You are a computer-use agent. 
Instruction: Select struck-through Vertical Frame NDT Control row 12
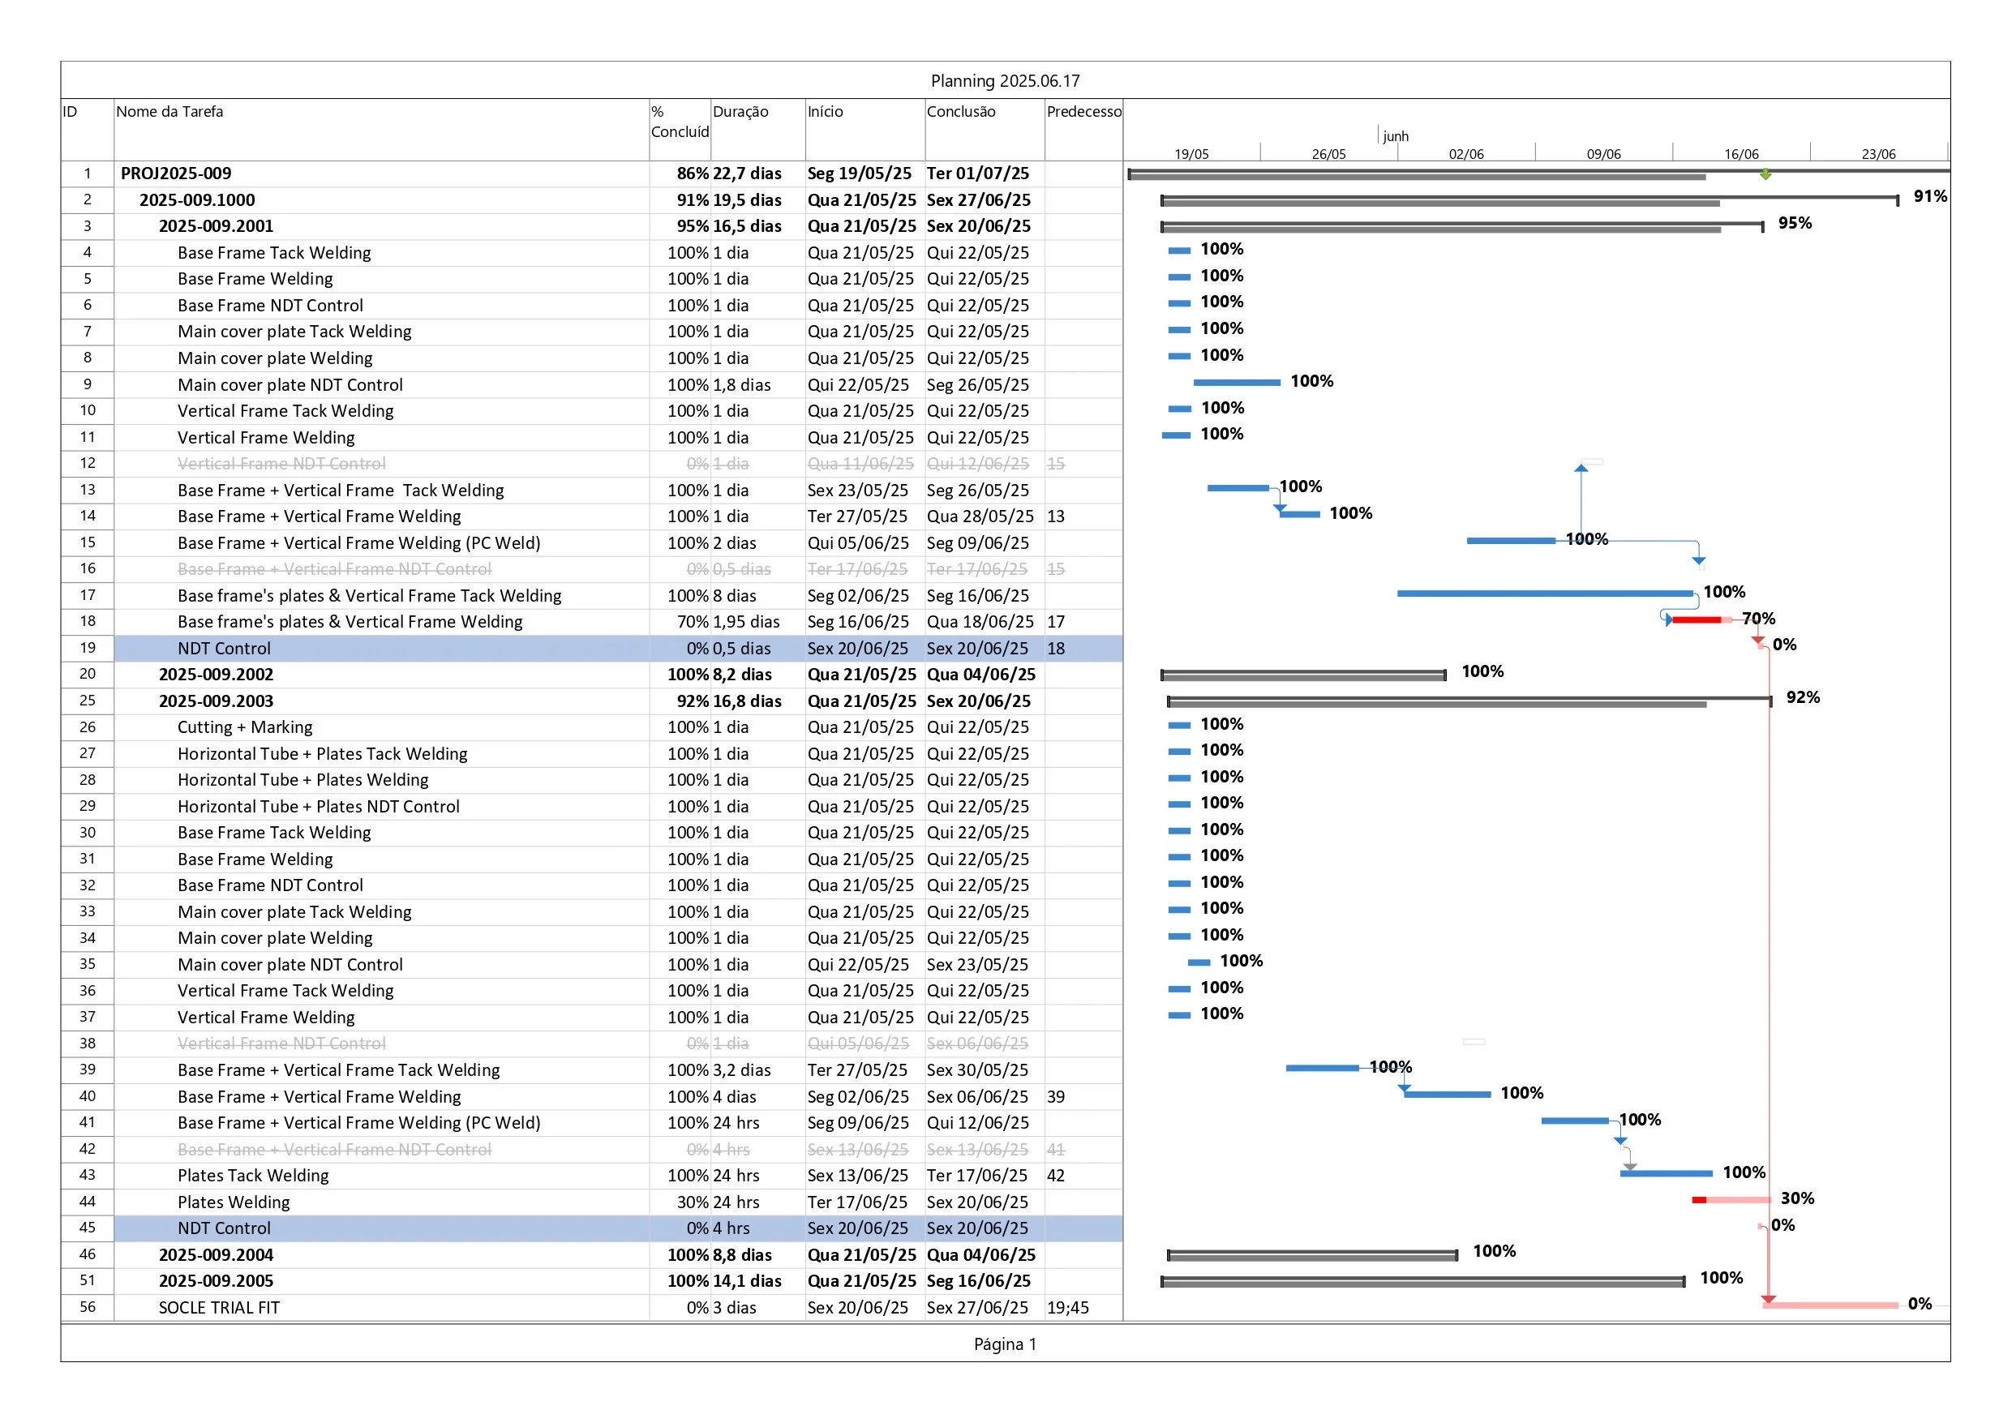tap(281, 463)
